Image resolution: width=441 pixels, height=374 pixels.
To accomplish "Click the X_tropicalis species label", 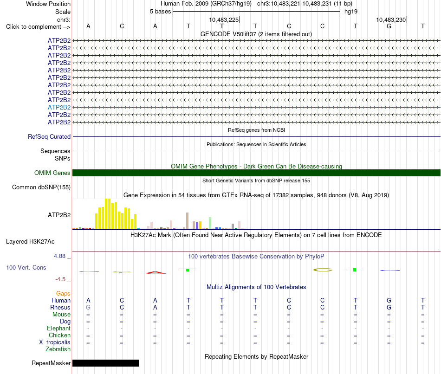I will click(x=55, y=342).
